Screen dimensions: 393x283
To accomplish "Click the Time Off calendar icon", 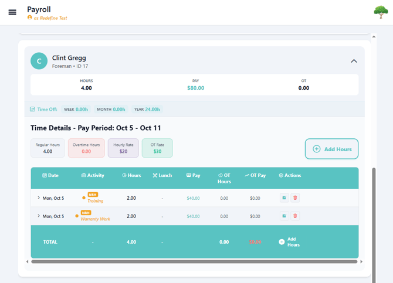I will pyautogui.click(x=33, y=109).
